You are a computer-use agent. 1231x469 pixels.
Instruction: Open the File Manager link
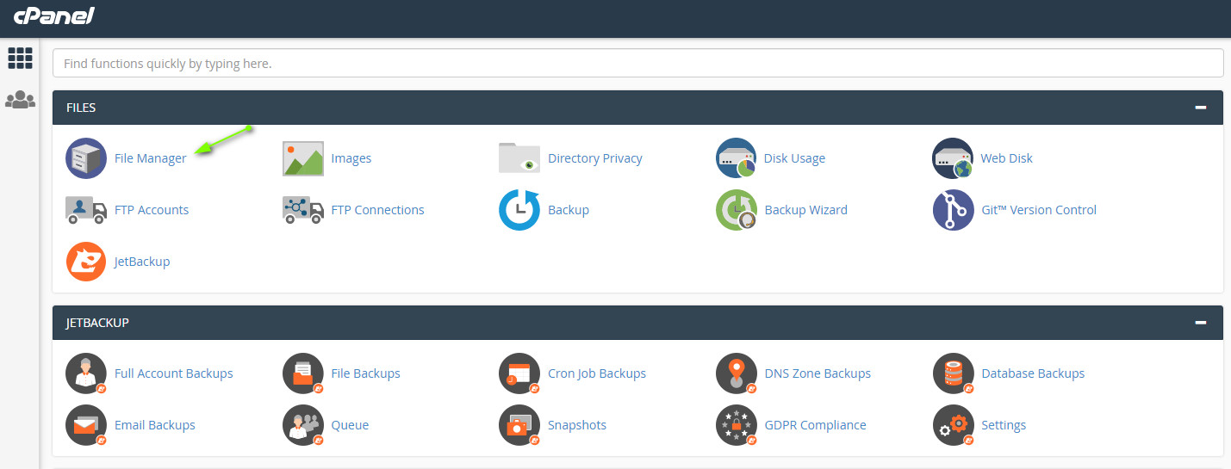(150, 158)
